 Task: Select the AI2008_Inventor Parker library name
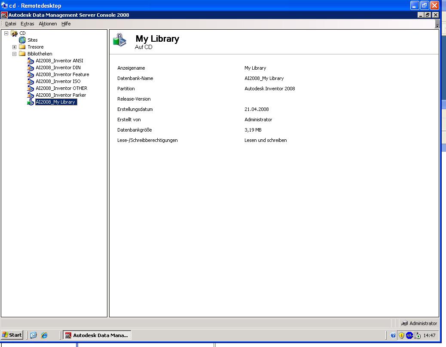(x=61, y=95)
